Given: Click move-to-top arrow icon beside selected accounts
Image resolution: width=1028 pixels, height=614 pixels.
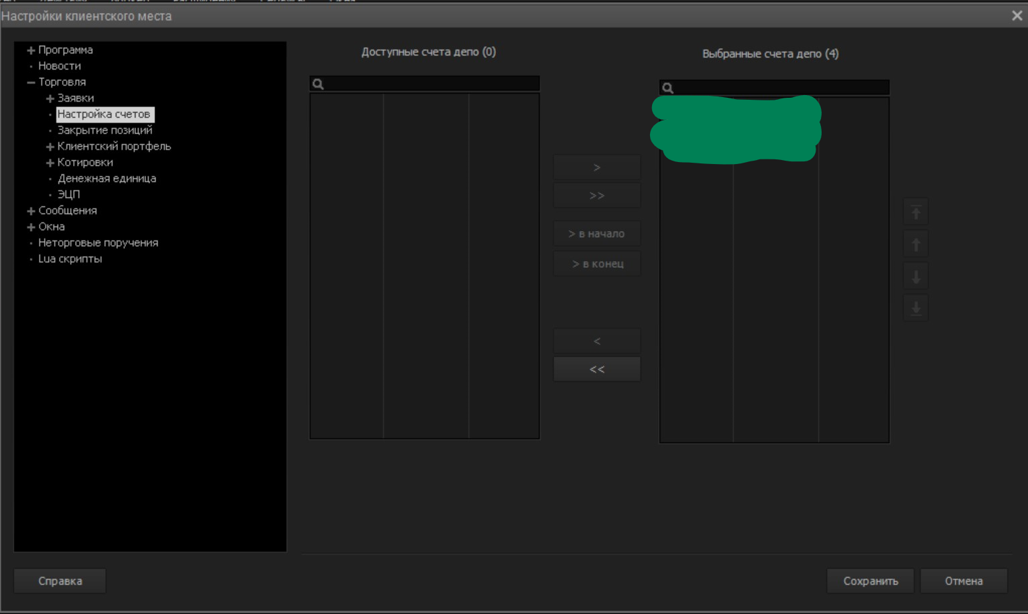Looking at the screenshot, I should click(915, 212).
